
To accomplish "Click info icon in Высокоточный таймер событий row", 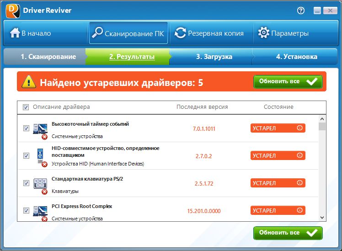I will click(299, 128).
